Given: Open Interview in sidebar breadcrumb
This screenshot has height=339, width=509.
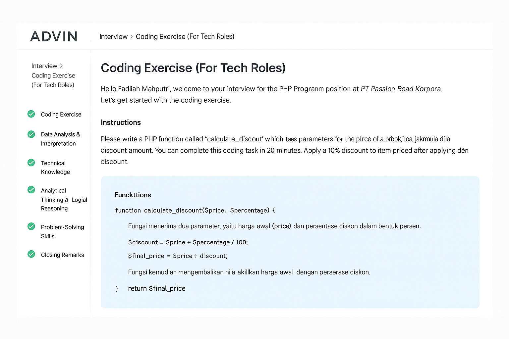Looking at the screenshot, I should [x=44, y=66].
